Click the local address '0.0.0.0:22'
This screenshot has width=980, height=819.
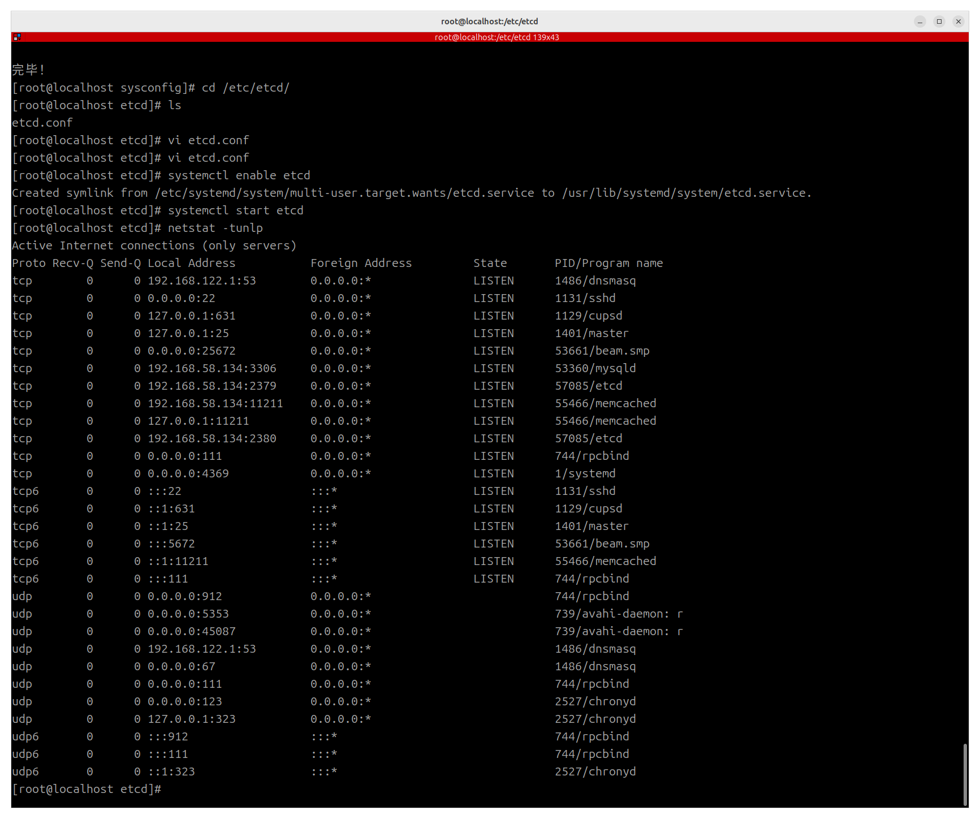pyautogui.click(x=182, y=298)
